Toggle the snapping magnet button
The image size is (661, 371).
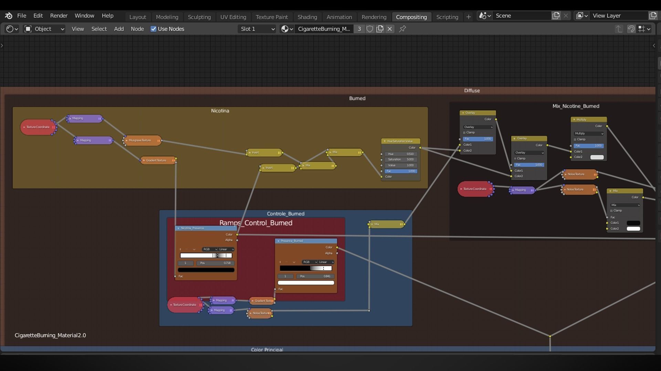click(x=631, y=29)
